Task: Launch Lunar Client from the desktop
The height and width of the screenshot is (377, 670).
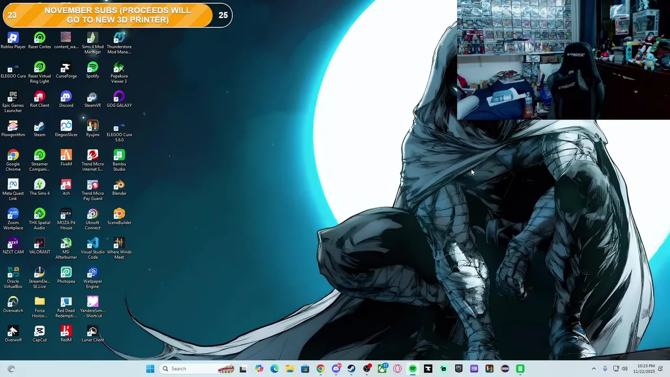Action: click(x=93, y=334)
